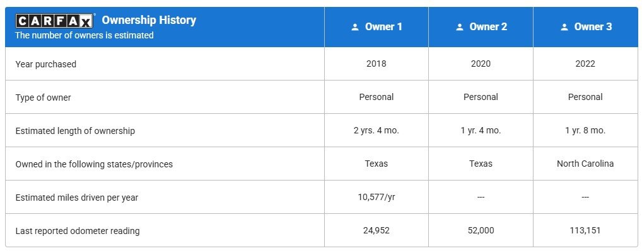
Task: Click Owned in the following states/provinces label
Action: [94, 164]
